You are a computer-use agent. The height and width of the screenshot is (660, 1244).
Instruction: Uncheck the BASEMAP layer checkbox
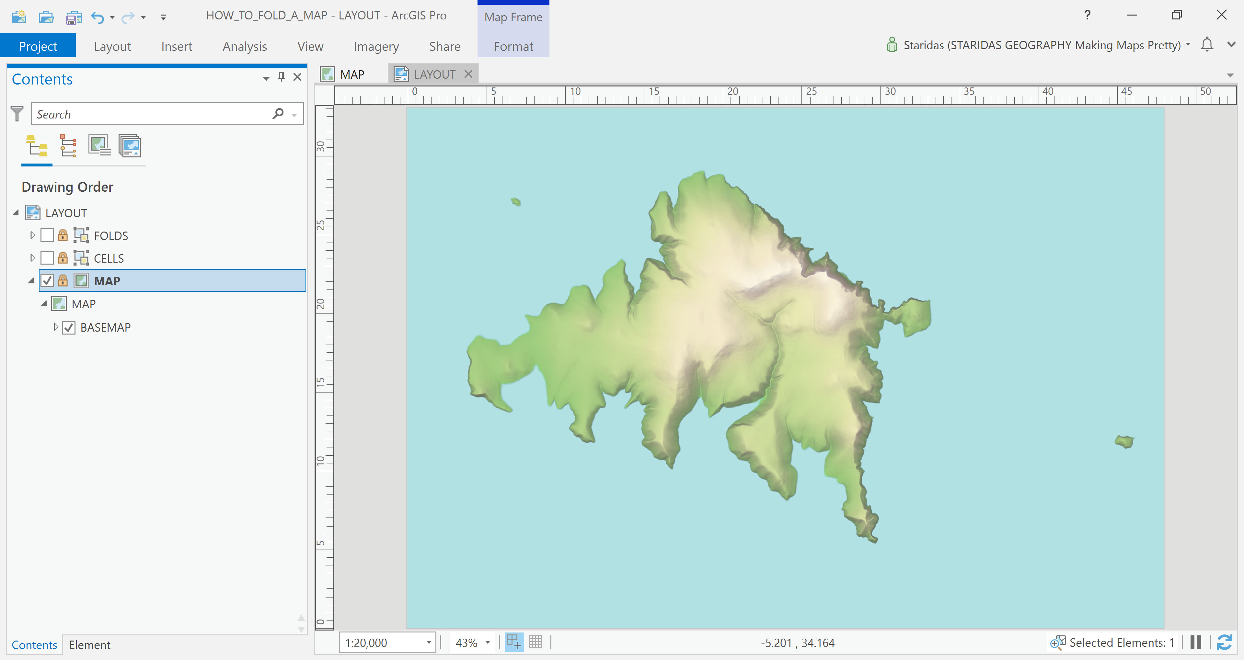coord(69,327)
